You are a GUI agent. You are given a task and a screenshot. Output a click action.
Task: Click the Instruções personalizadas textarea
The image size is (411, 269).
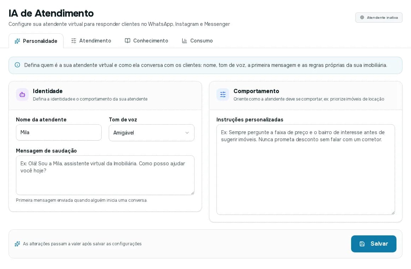coord(306,170)
